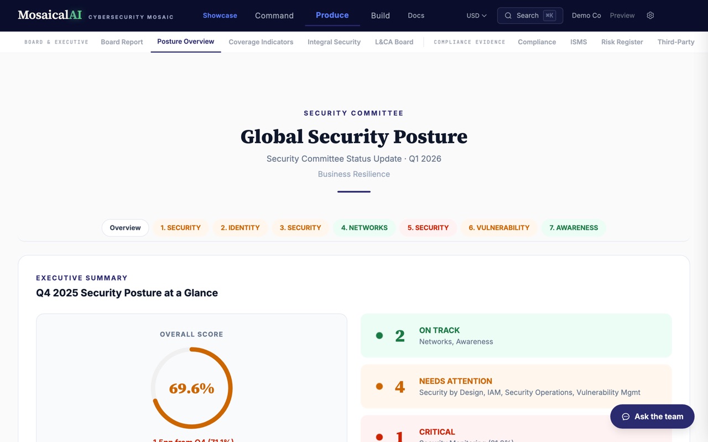Select the Overview pill

[125, 228]
